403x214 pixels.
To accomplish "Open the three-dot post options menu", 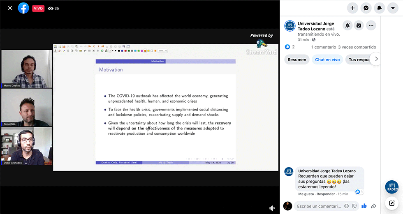I will point(371,25).
